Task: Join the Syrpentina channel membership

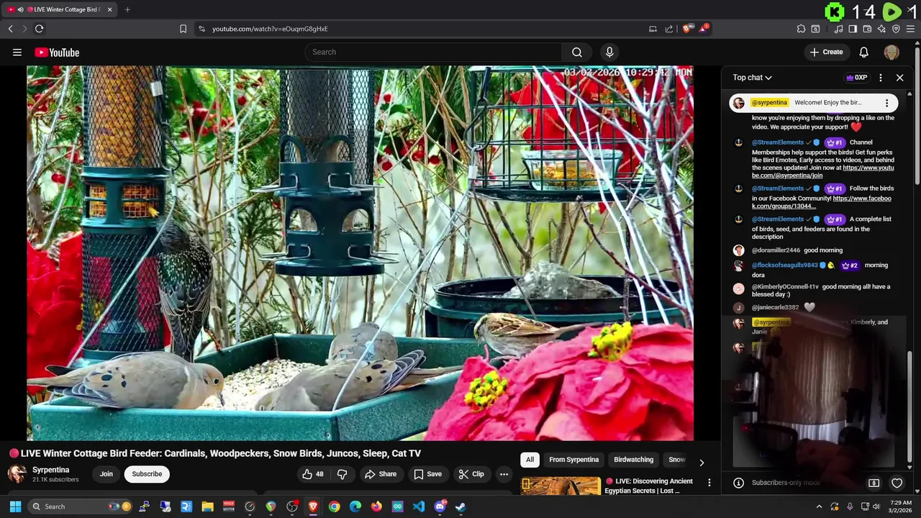Action: coord(106,474)
